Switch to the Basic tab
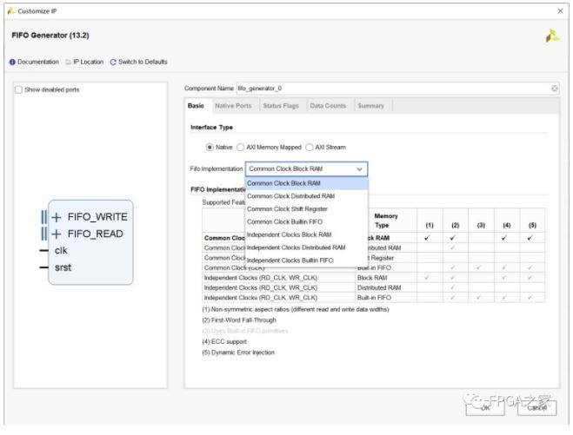573x435 pixels. 196,105
